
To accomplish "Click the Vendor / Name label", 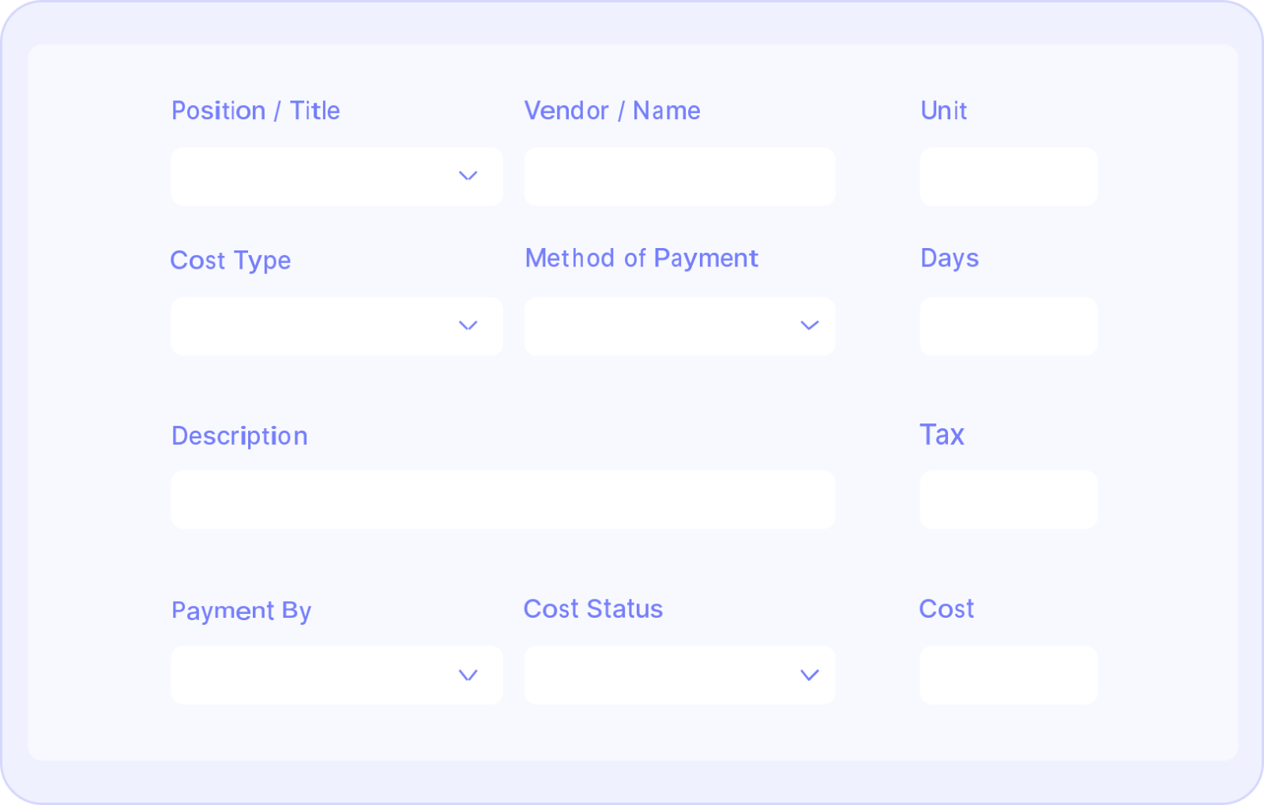I will (612, 111).
